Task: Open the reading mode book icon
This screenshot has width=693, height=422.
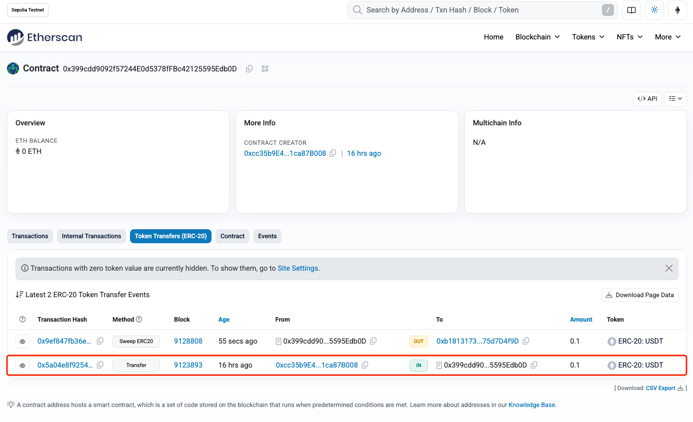Action: (x=631, y=10)
